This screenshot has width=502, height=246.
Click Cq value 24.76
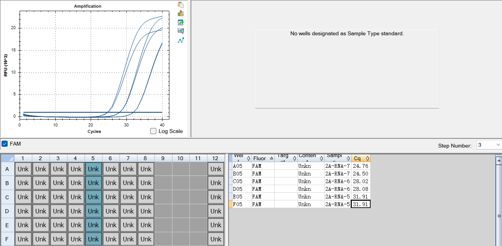(361, 166)
